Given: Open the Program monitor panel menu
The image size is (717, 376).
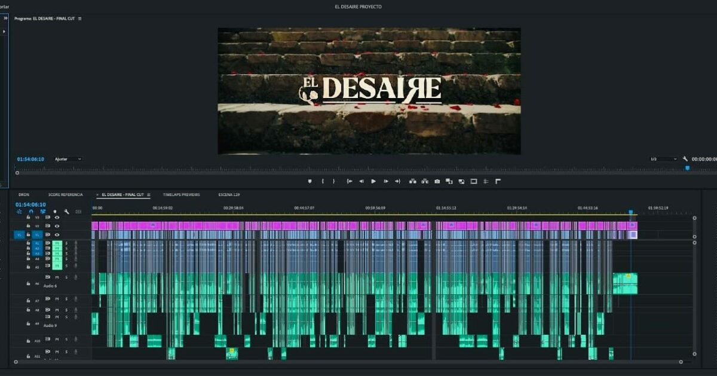Looking at the screenshot, I should click(79, 19).
